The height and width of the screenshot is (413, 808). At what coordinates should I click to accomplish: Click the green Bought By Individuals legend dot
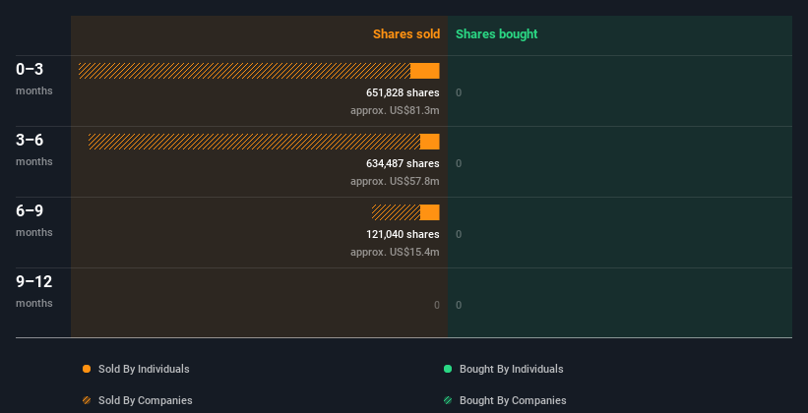pyautogui.click(x=448, y=369)
